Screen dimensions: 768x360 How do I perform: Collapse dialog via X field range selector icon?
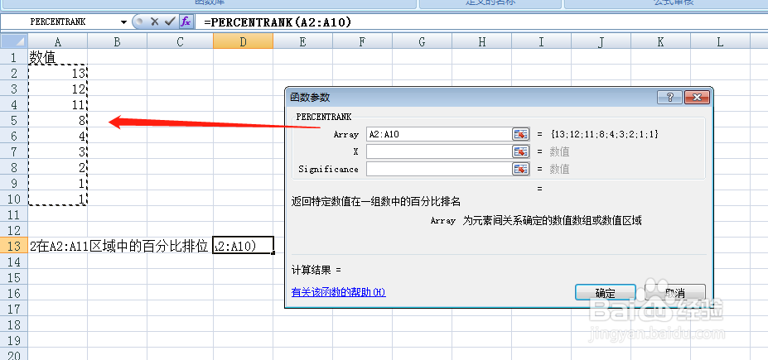click(521, 151)
